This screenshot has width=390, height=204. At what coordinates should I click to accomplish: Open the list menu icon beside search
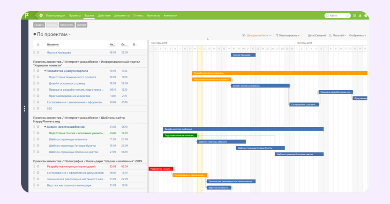[355, 15]
